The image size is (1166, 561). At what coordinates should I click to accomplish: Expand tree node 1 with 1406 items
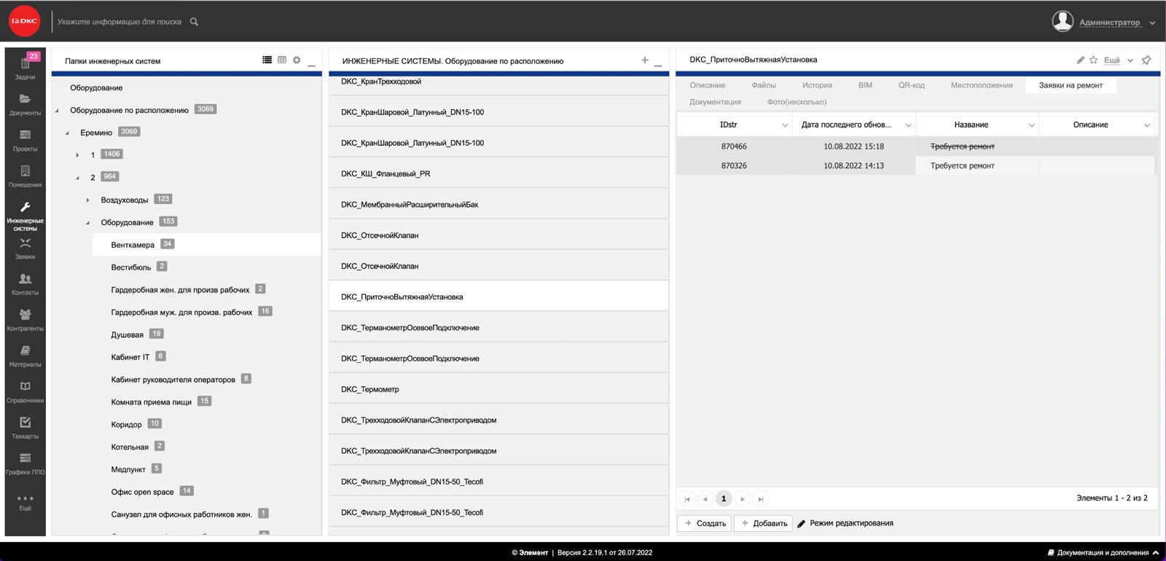(78, 155)
